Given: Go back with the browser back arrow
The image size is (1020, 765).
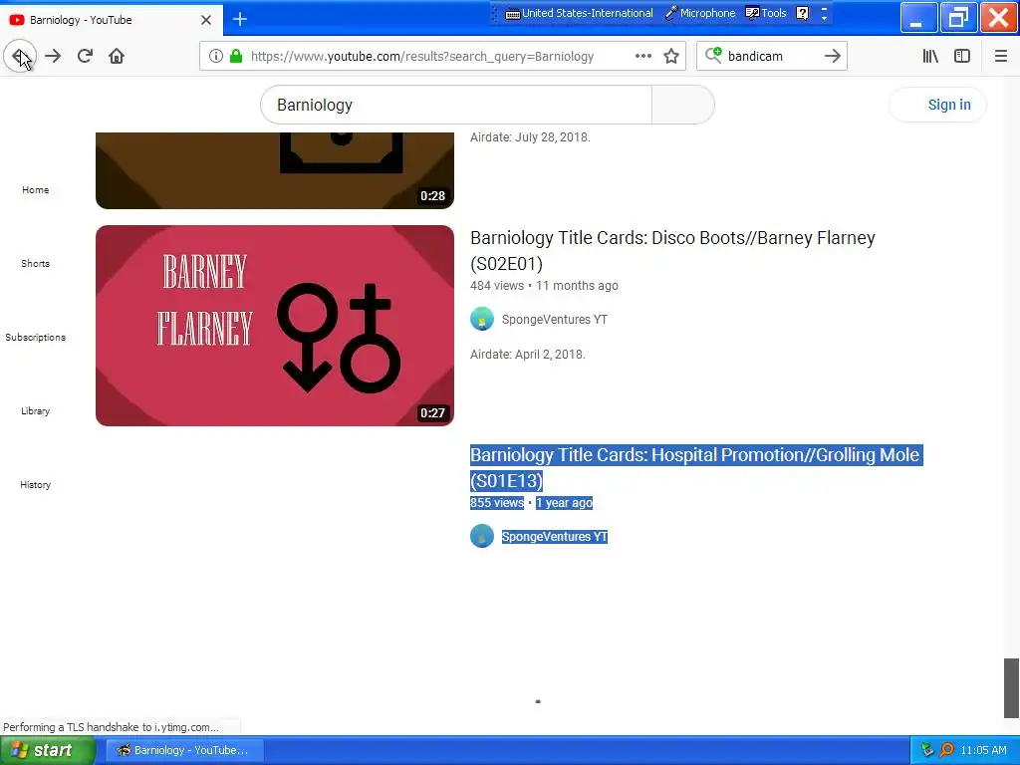Looking at the screenshot, I should 20,56.
